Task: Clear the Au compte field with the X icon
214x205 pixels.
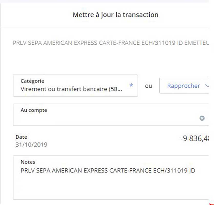Action: point(202,118)
